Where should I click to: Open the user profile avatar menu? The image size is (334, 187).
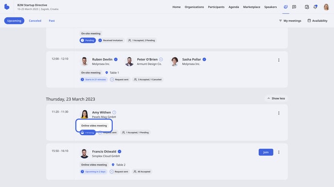point(326,7)
